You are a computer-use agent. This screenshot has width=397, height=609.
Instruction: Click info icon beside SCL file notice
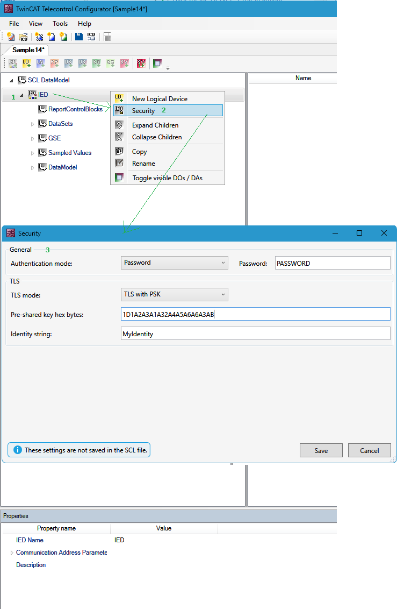point(17,450)
